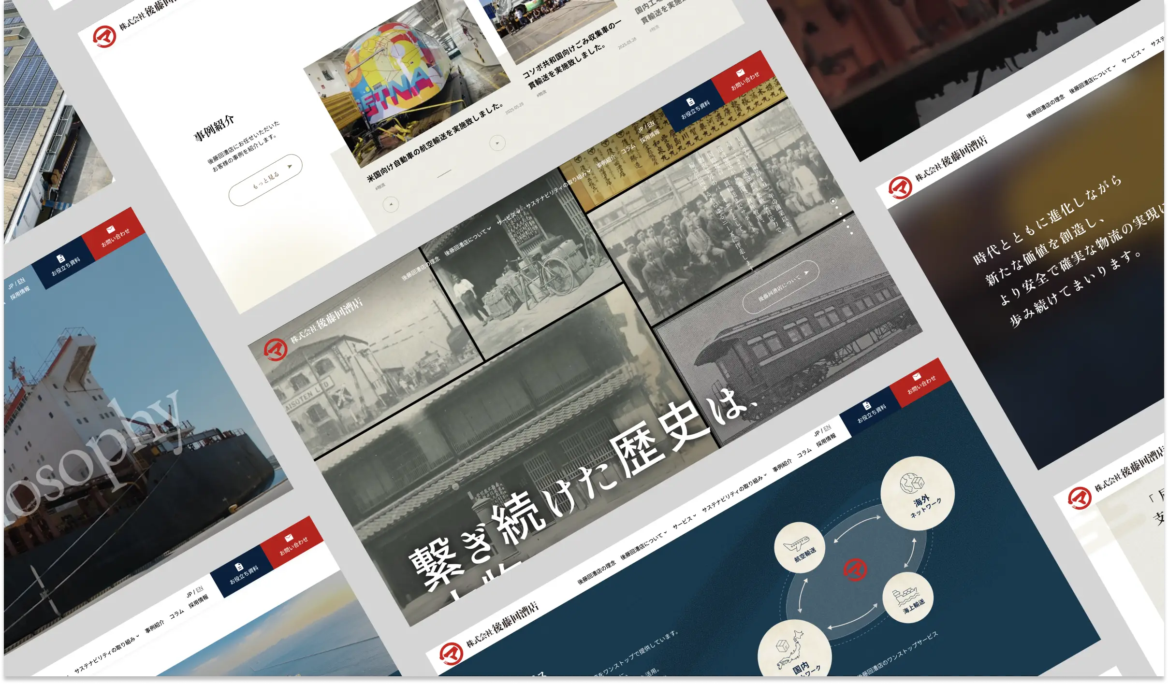This screenshot has width=1168, height=684.
Task: Open コラム in the history page navigation
Action: pyautogui.click(x=628, y=149)
